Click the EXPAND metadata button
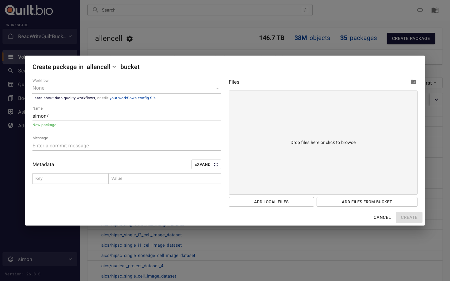Screen dimensions: 450x281 click(x=206, y=165)
